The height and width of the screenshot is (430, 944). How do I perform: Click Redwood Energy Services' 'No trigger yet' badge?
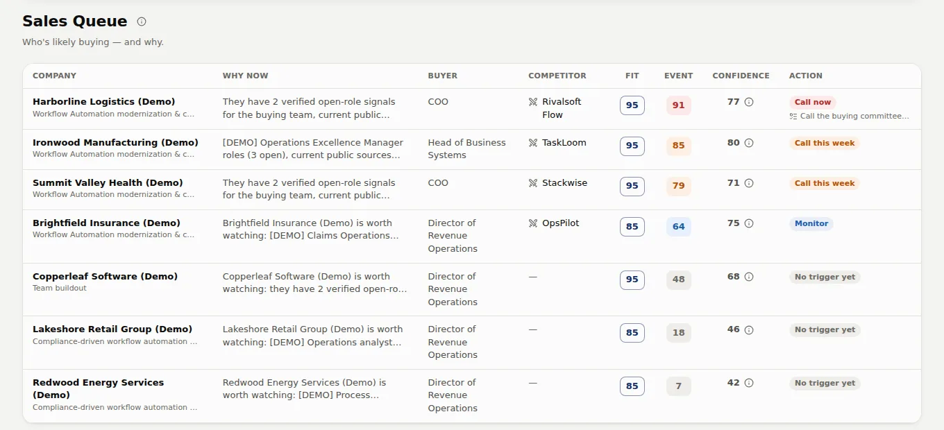(x=825, y=383)
